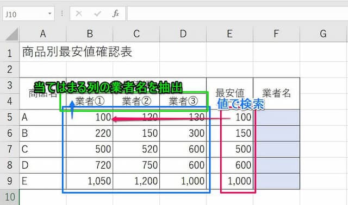
Task: Select the 業者② header cell
Action: 136,101
